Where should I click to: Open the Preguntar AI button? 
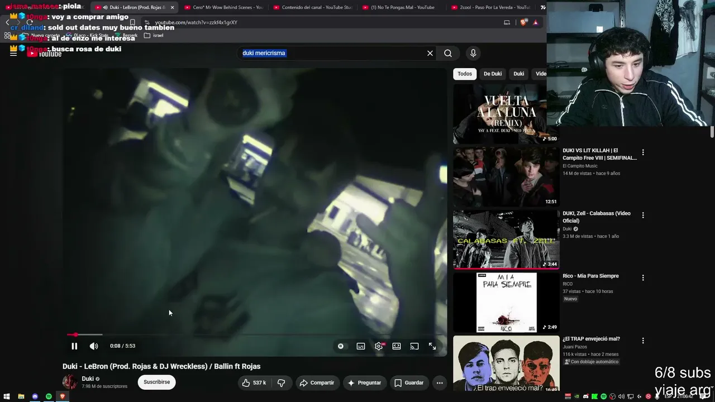(x=364, y=382)
